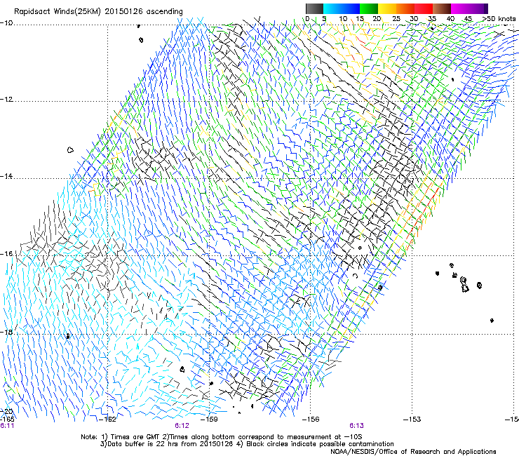Click the '-20' latitude label
Image resolution: width=519 pixels, height=456 pixels.
click(x=6, y=411)
